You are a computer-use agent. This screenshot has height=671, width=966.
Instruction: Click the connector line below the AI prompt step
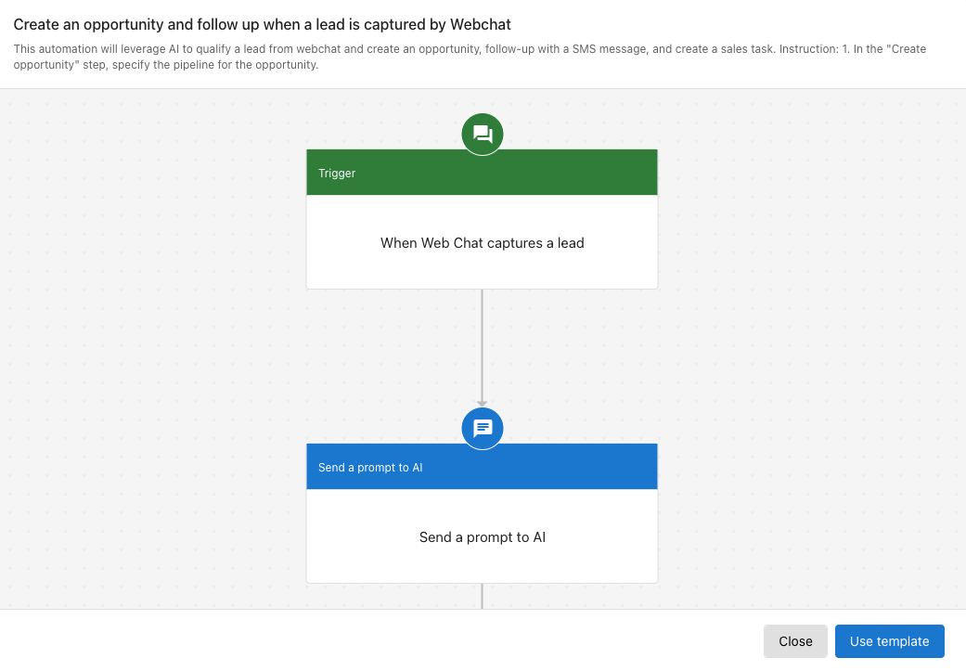(482, 596)
